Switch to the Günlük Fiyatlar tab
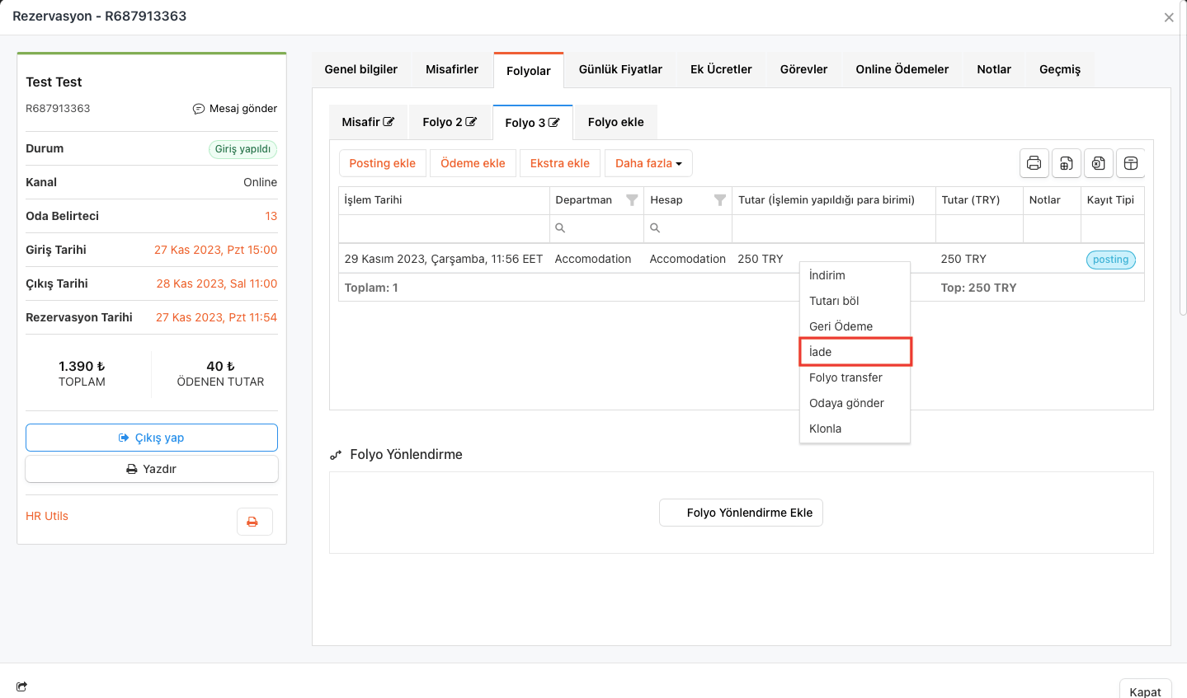 [x=620, y=69]
